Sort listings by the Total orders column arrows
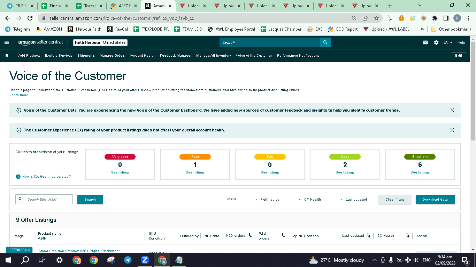 [x=283, y=236]
